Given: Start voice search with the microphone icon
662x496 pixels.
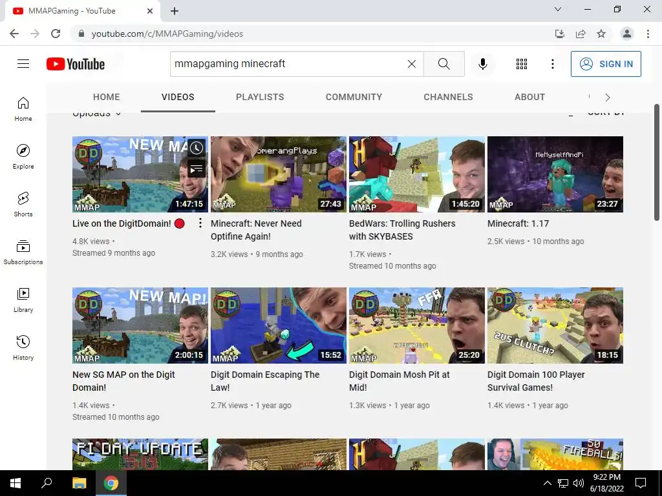Looking at the screenshot, I should click(x=482, y=64).
